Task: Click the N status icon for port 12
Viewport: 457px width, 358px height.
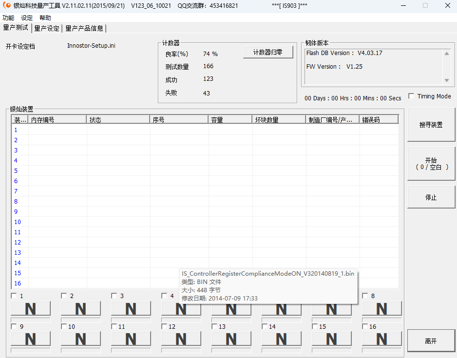Action: tap(181, 339)
